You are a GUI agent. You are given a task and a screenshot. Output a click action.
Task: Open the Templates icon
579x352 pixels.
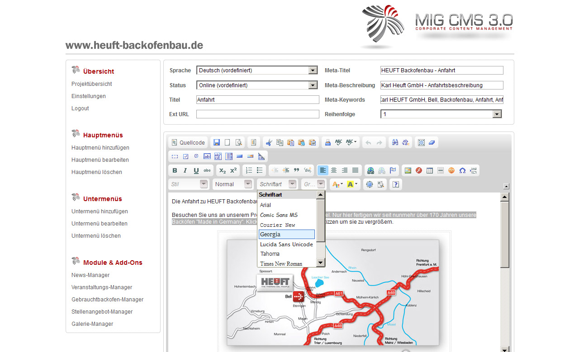point(254,142)
